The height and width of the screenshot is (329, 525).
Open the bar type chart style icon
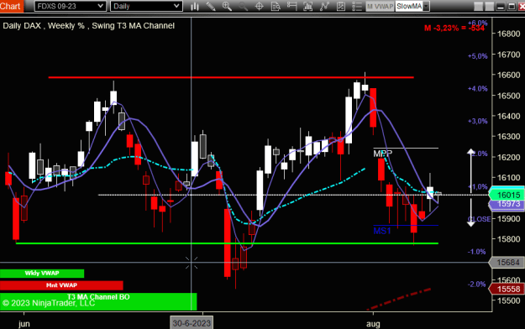[x=195, y=7]
